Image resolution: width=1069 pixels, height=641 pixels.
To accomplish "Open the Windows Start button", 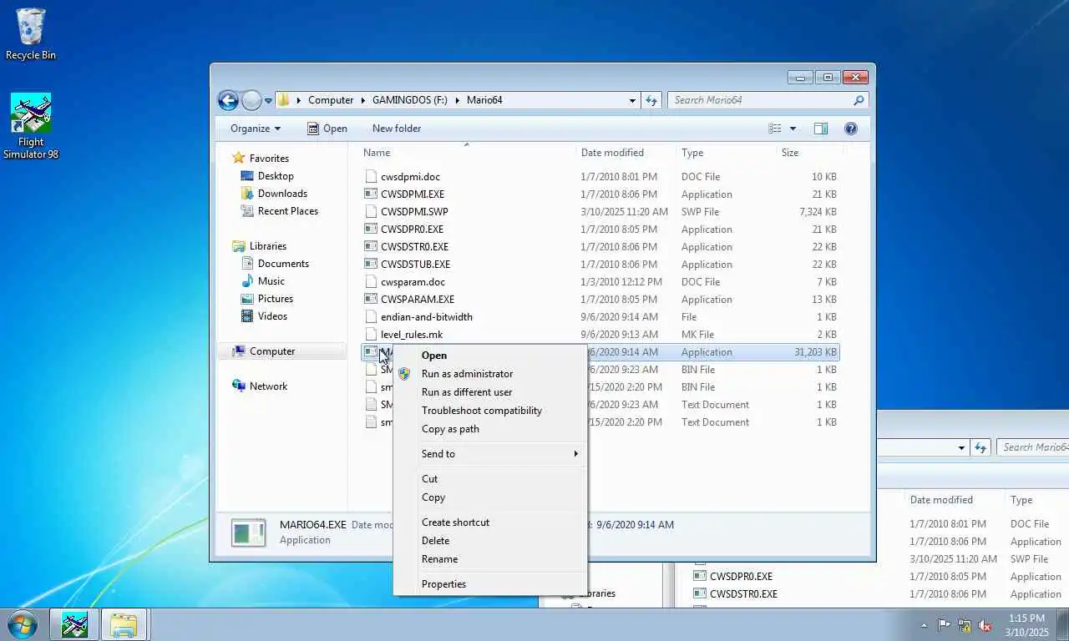I will 22,624.
